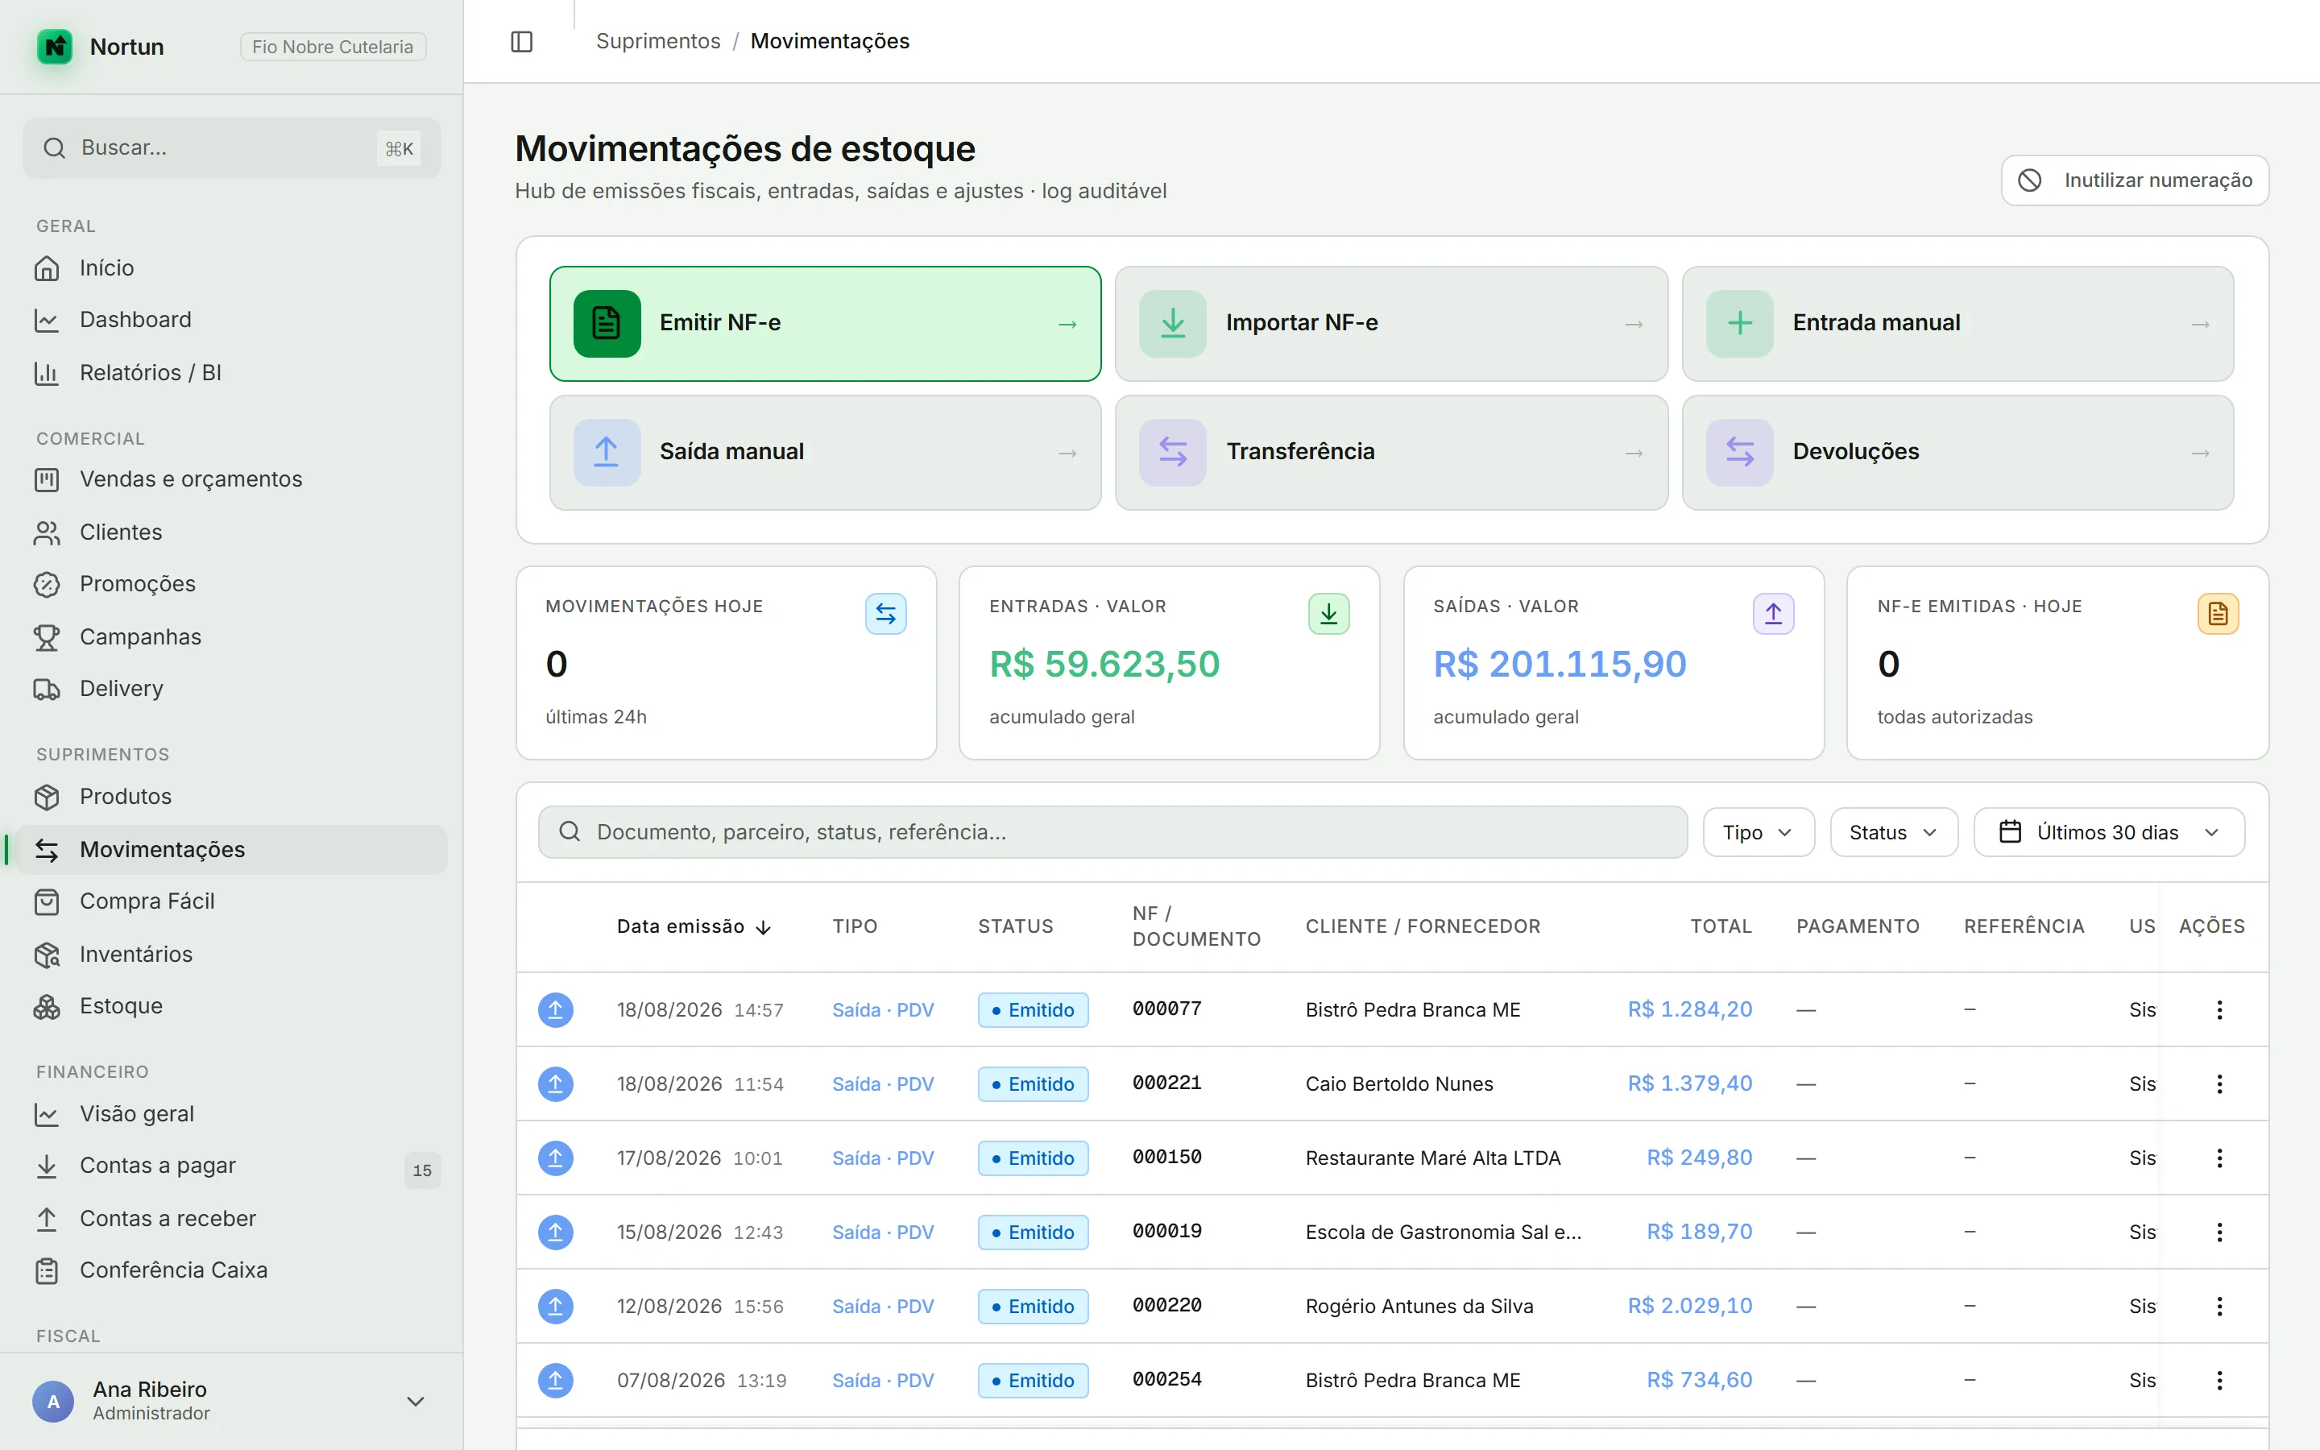
Task: Focus the Documento, parceiro search field
Action: click(x=1112, y=831)
